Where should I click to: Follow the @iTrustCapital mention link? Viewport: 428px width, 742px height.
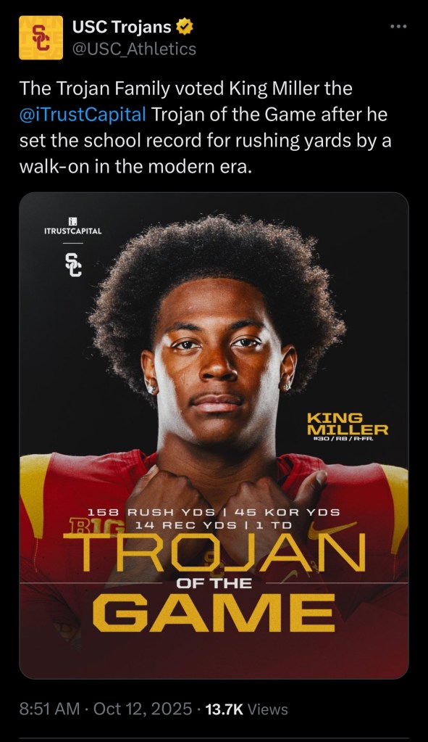point(83,115)
